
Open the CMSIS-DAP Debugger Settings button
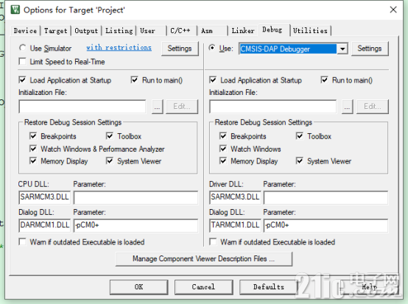click(x=370, y=49)
